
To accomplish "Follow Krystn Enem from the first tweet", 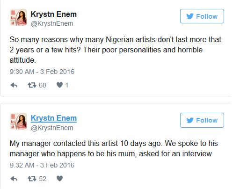I will tap(202, 16).
